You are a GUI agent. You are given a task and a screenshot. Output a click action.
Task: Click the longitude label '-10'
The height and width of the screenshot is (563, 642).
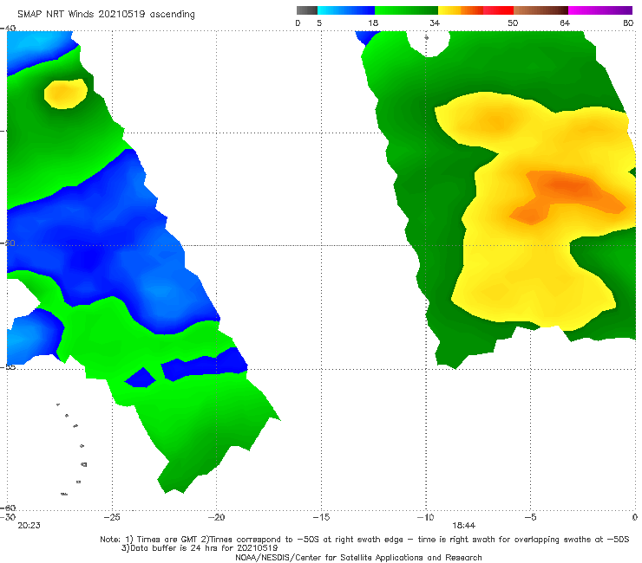coord(425,517)
